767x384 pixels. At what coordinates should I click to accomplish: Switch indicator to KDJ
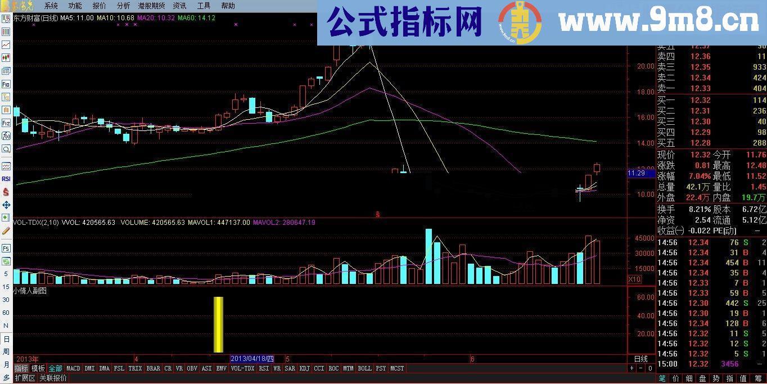304,368
